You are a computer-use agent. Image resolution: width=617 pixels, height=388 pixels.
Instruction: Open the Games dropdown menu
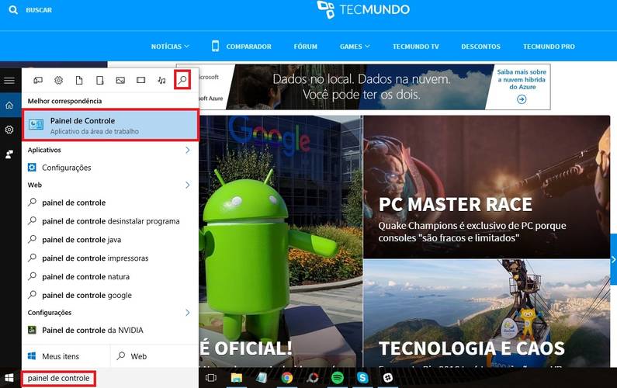tap(355, 47)
